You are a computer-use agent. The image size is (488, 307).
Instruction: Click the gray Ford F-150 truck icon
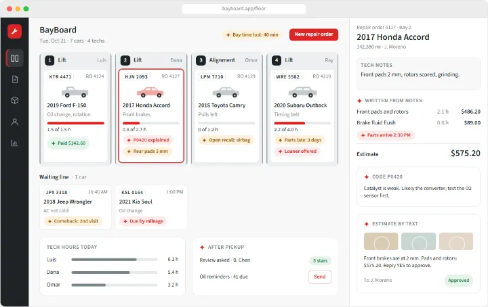tap(75, 92)
